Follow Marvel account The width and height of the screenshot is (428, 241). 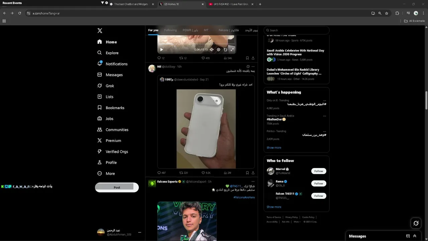click(319, 171)
